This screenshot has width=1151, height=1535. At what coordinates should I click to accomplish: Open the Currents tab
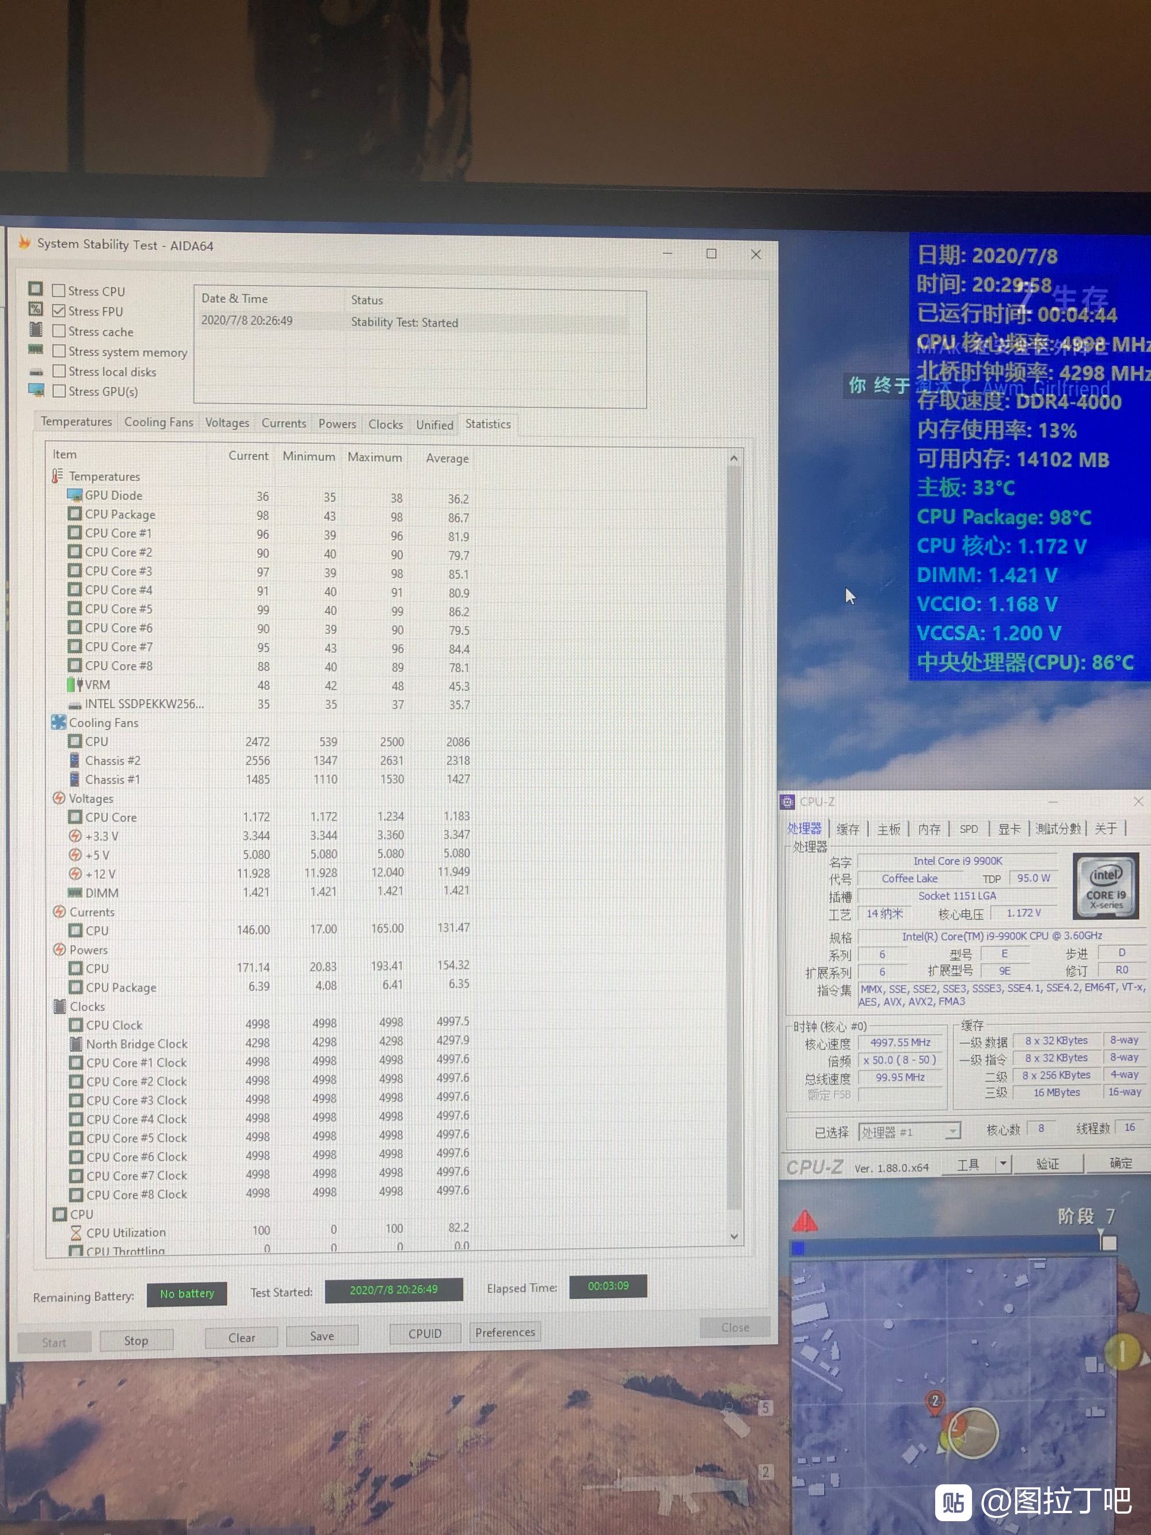(x=284, y=423)
